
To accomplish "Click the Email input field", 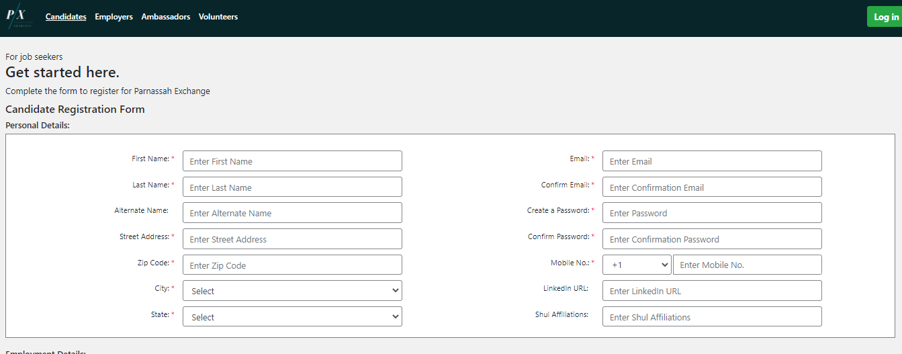I will click(x=712, y=161).
